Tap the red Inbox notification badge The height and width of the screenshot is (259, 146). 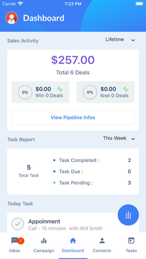coord(20,241)
